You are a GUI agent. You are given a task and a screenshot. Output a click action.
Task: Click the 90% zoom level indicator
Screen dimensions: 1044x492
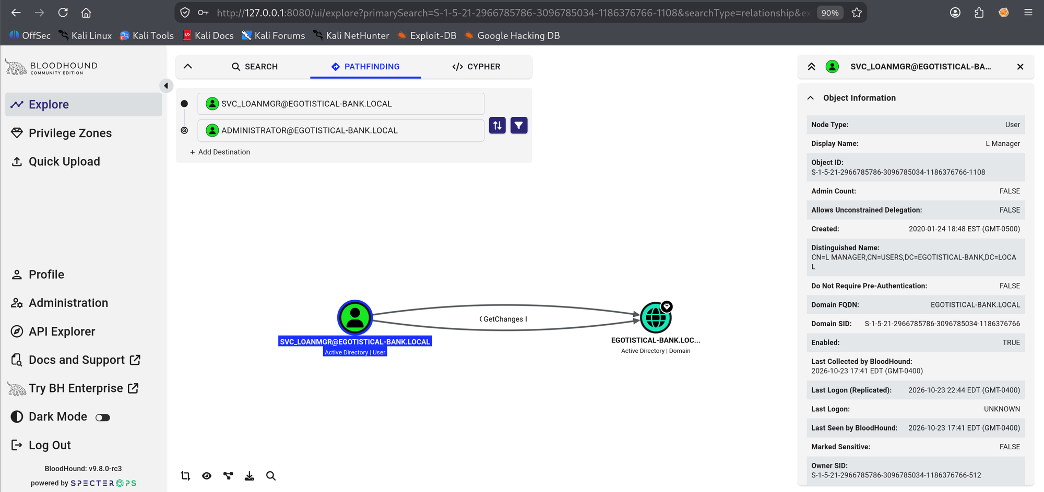(x=830, y=13)
